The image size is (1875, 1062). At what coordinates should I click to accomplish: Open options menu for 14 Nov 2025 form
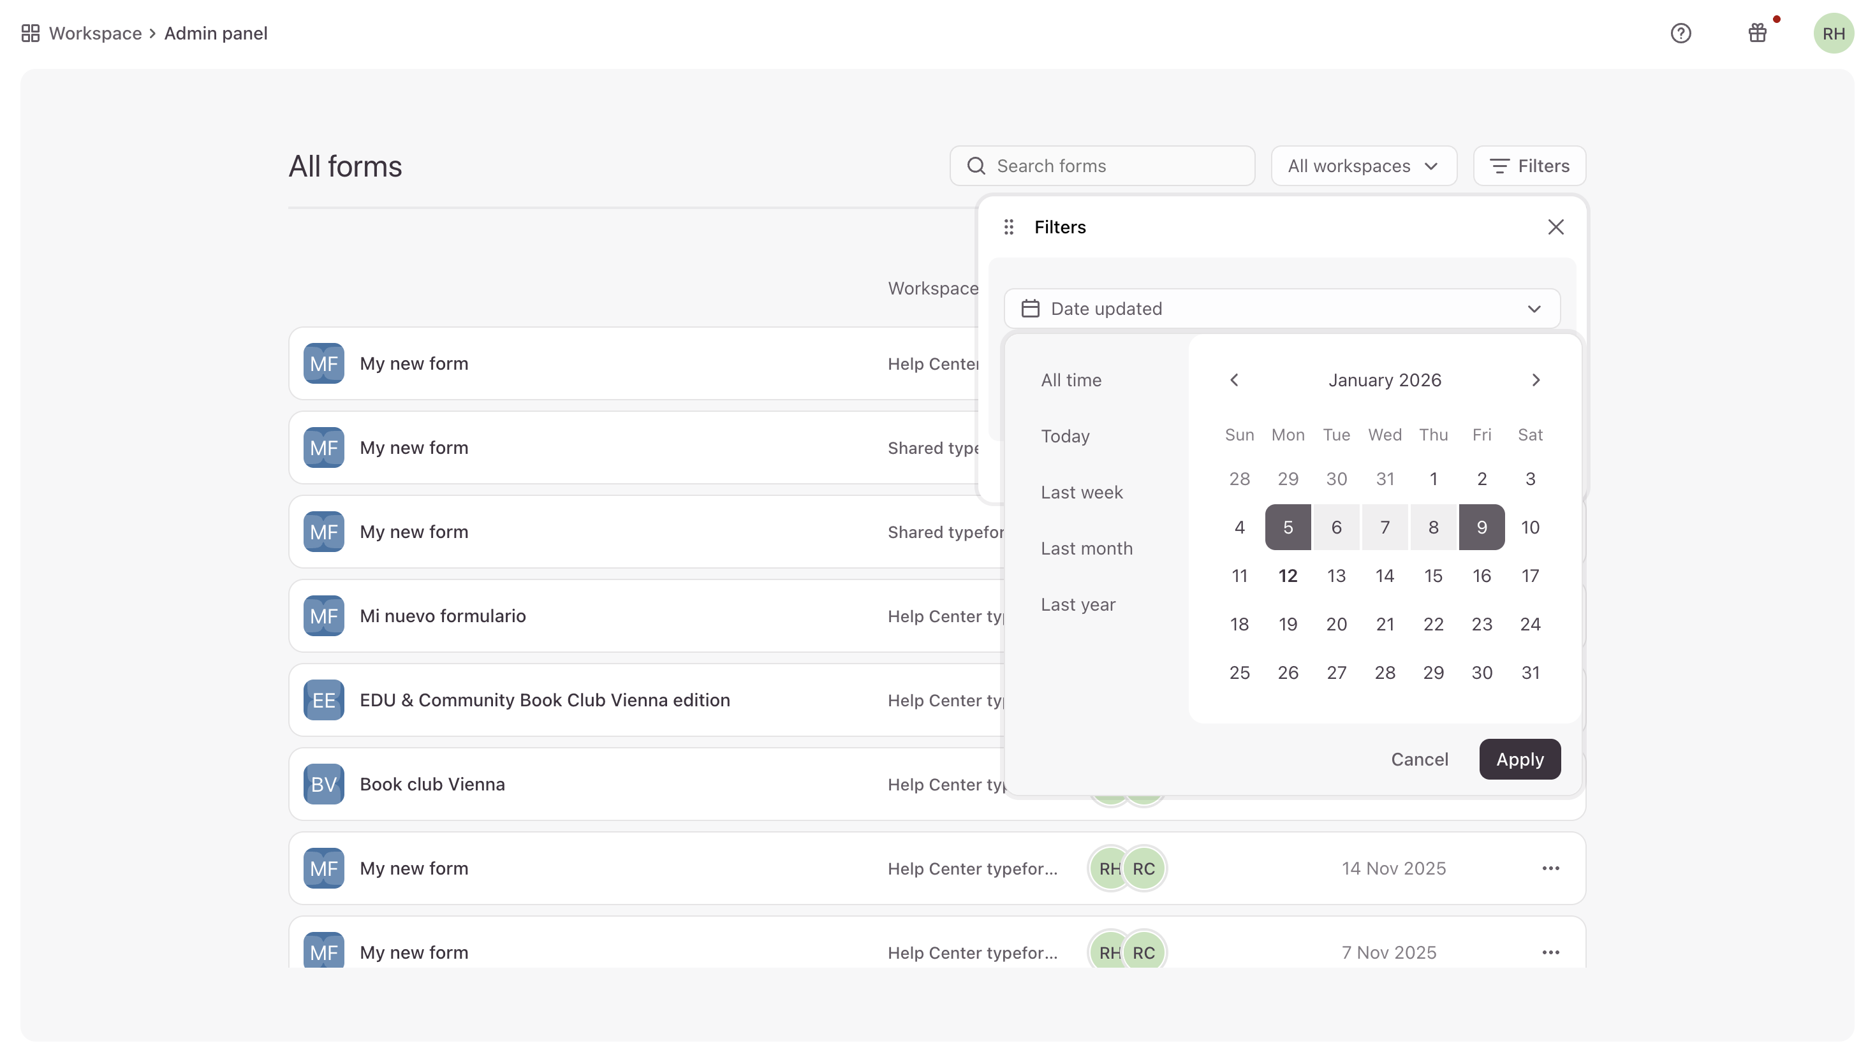(x=1550, y=868)
